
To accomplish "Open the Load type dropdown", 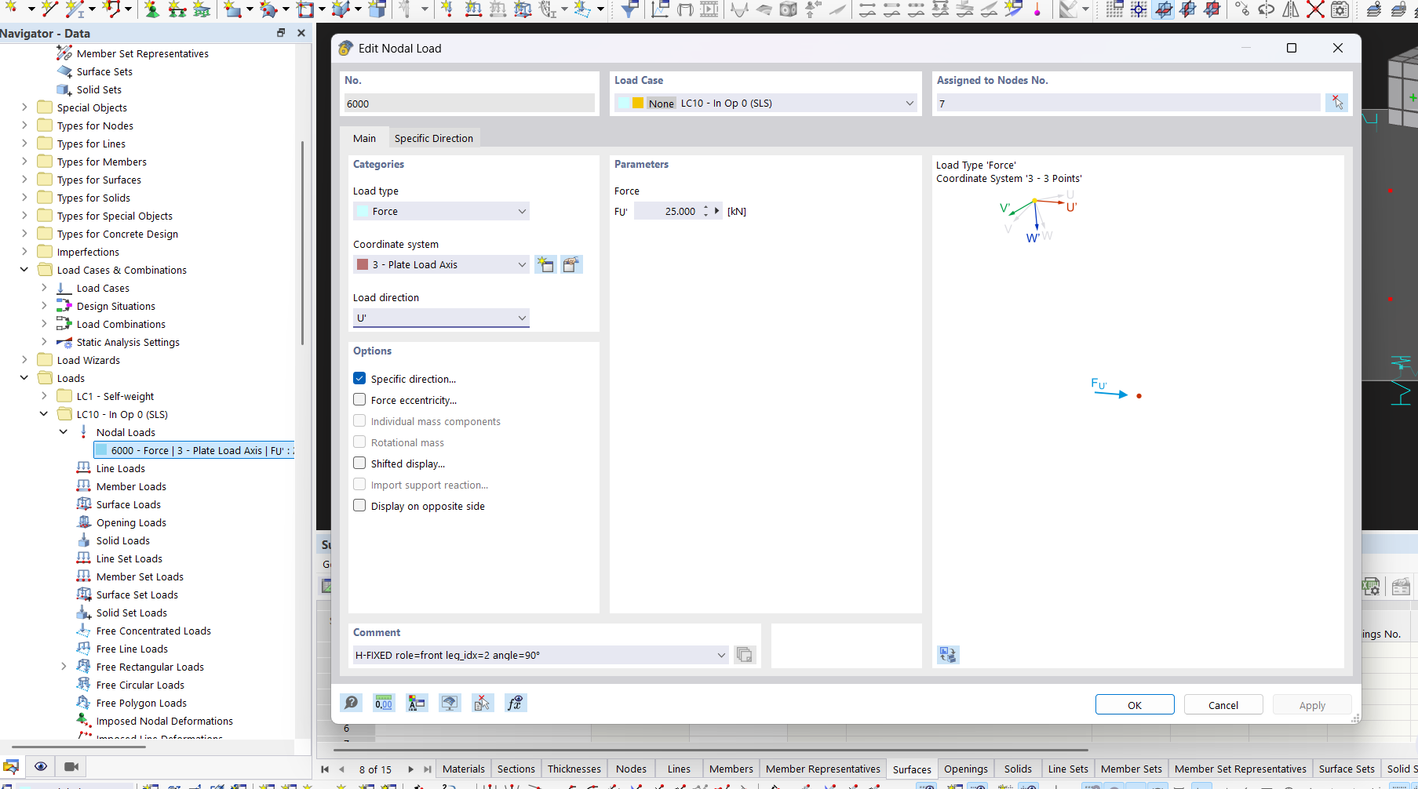I will tap(441, 212).
